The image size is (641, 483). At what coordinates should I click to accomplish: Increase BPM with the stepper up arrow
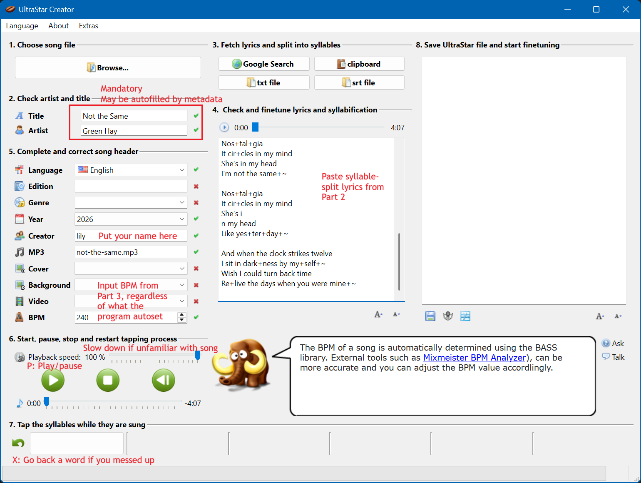(182, 314)
